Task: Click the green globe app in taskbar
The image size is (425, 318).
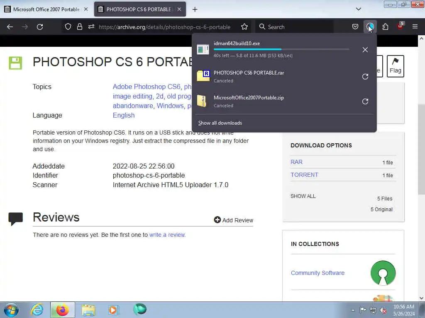Action: pos(139,309)
